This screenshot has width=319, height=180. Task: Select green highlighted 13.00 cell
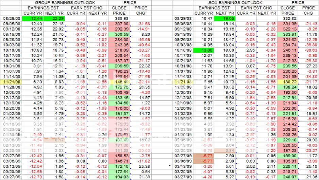click(203, 50)
